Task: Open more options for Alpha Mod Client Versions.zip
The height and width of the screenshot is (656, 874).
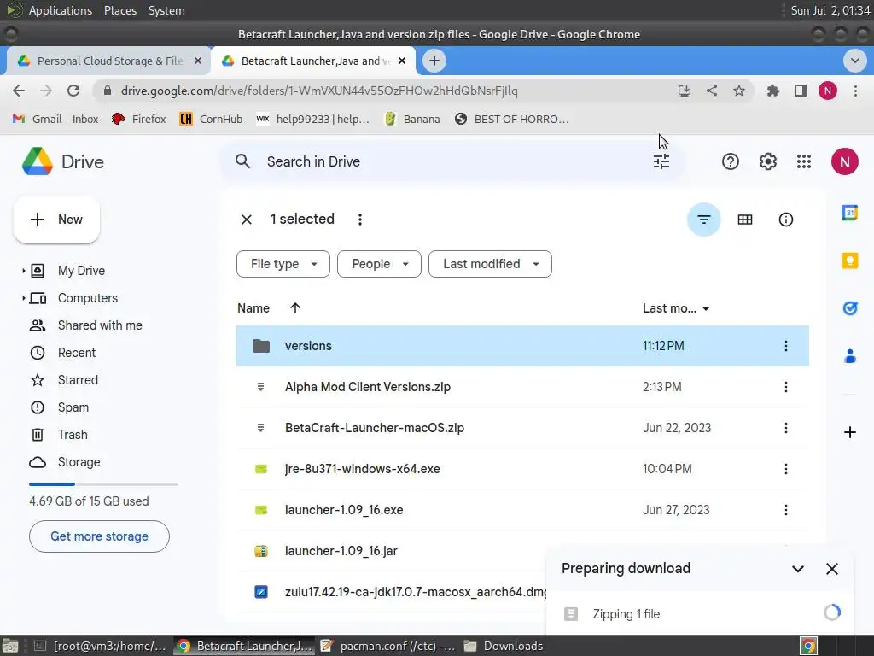Action: click(786, 387)
